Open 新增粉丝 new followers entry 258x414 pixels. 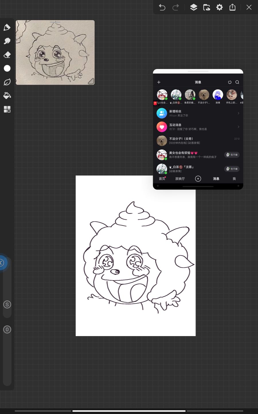(x=198, y=113)
